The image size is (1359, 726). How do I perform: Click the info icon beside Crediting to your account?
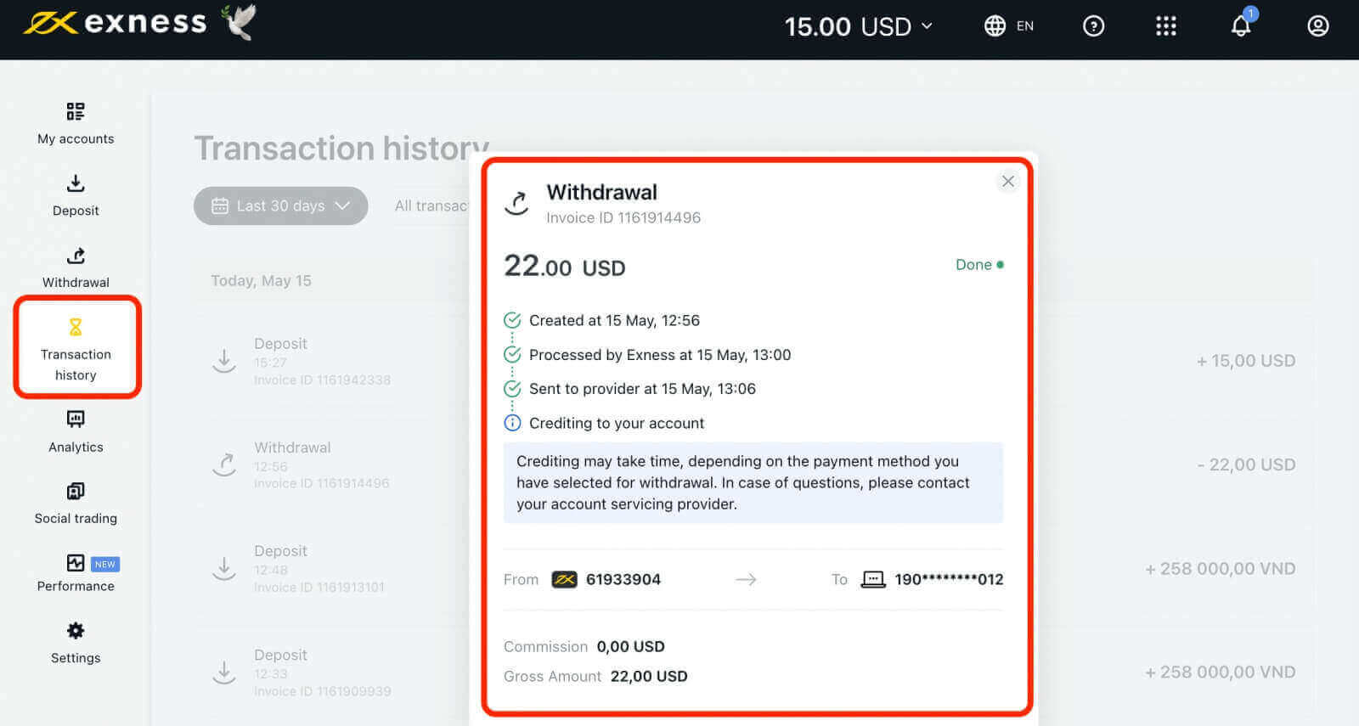coord(512,423)
